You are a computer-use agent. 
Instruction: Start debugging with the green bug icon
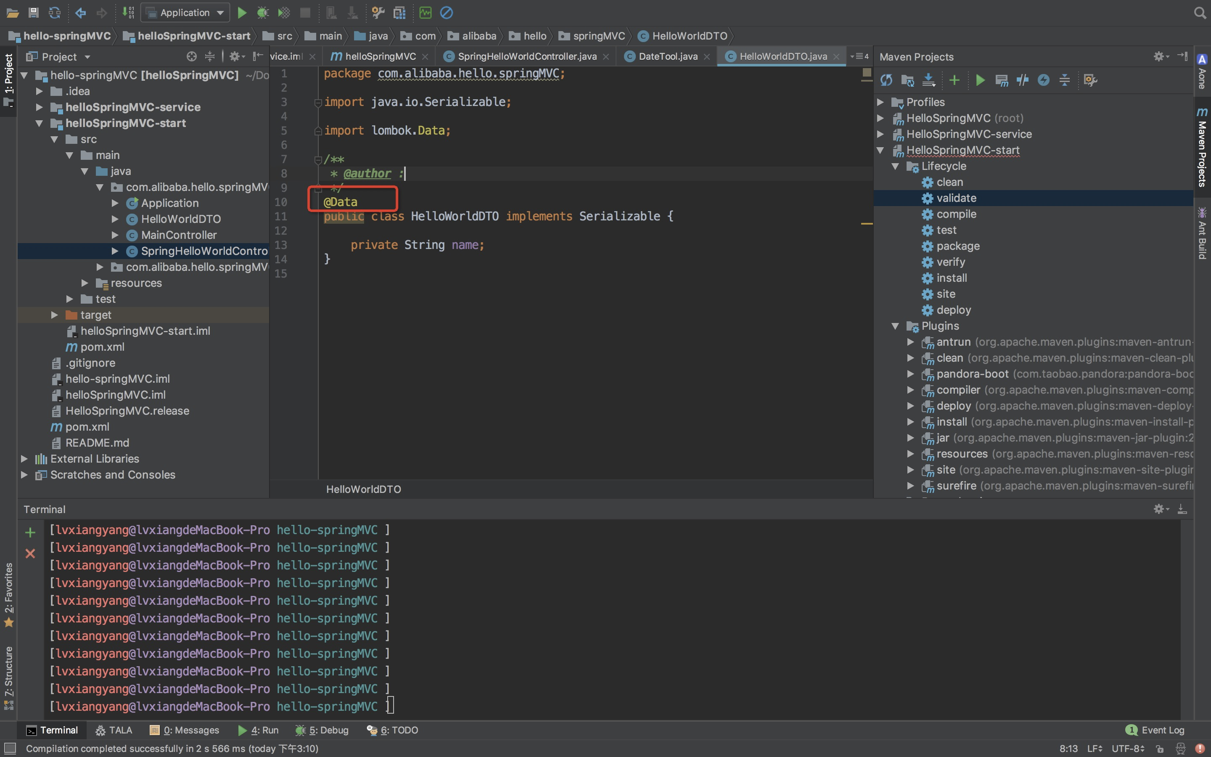(x=263, y=13)
